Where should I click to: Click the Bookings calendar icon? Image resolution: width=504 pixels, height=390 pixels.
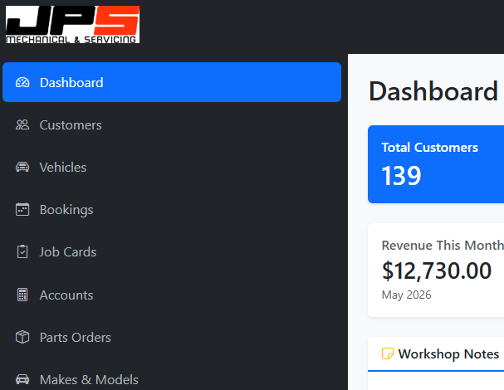pos(22,209)
